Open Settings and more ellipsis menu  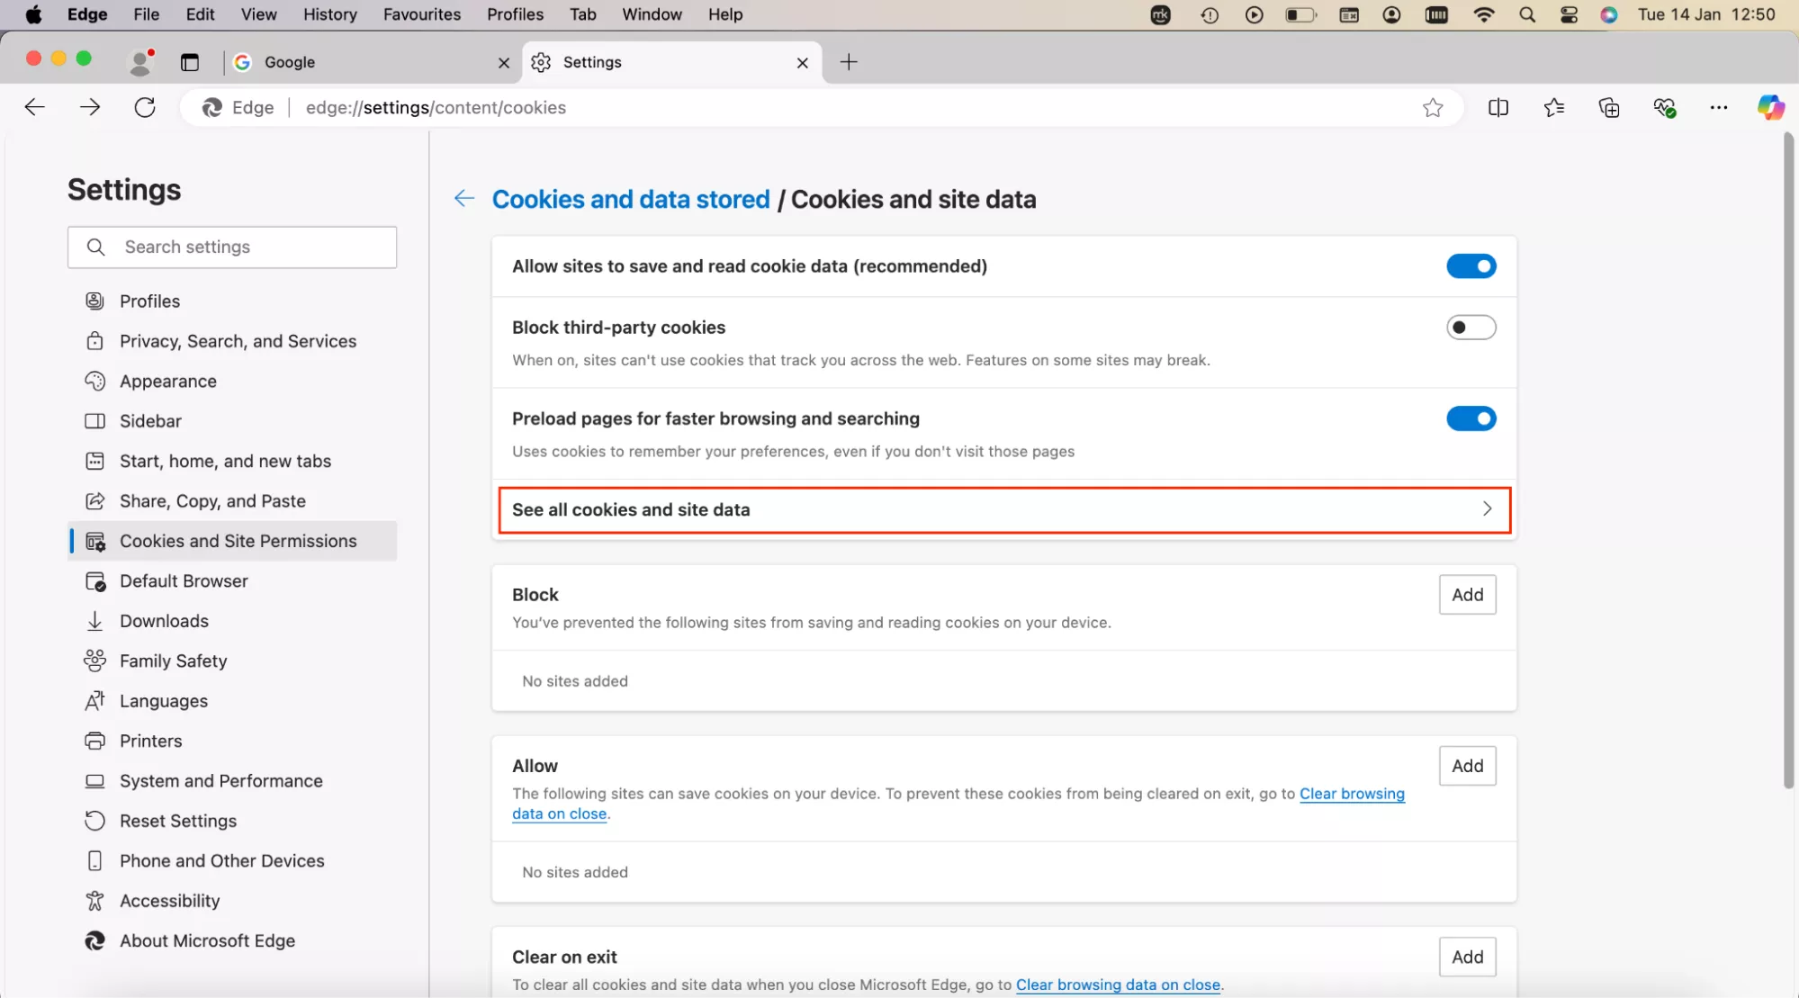1718,108
